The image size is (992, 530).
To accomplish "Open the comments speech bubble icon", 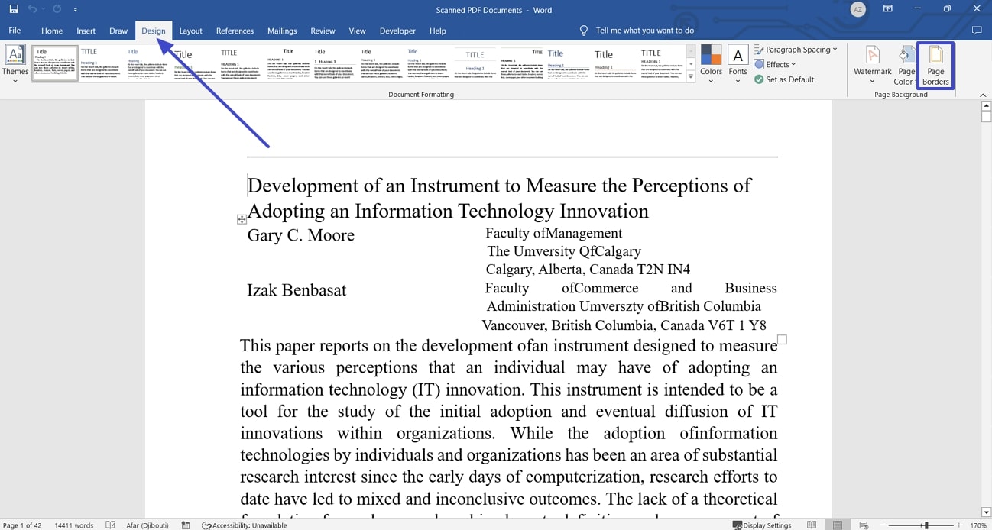I will (x=976, y=31).
